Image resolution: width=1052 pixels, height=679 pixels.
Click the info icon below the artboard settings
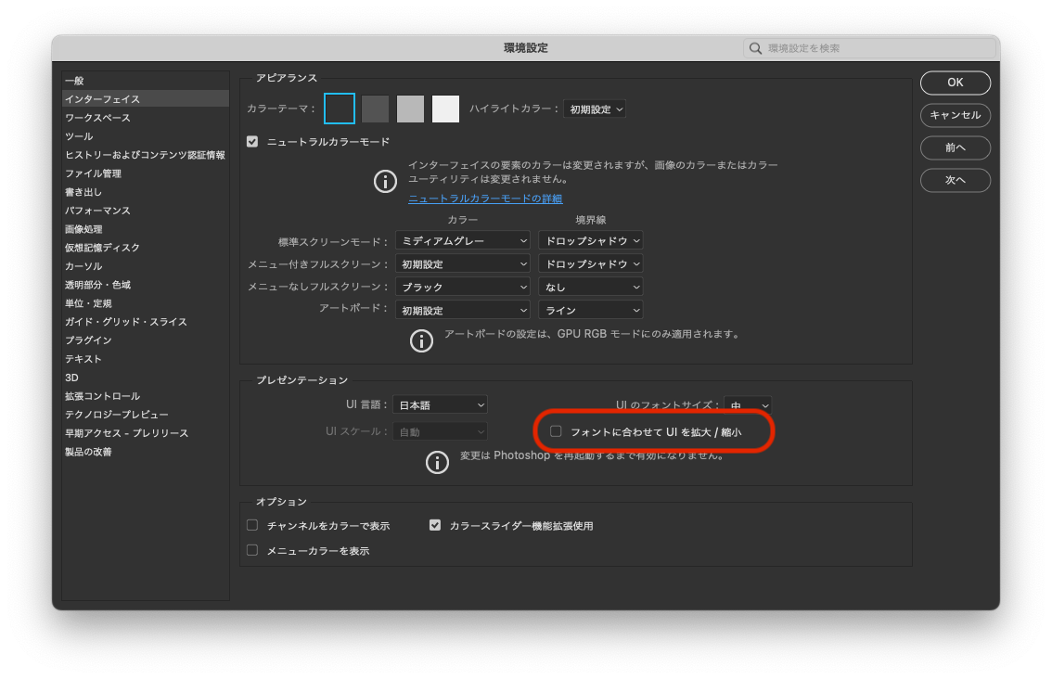point(422,340)
